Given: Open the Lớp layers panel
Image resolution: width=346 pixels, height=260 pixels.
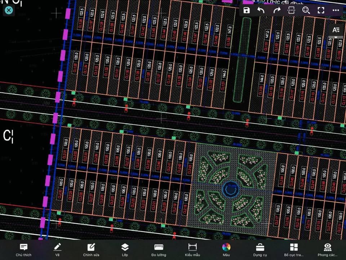Looking at the screenshot, I should 125,250.
